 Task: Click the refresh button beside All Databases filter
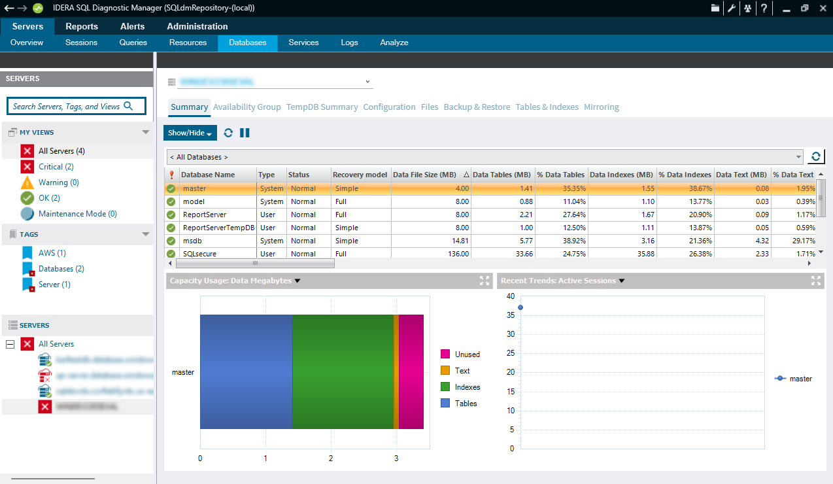[815, 157]
